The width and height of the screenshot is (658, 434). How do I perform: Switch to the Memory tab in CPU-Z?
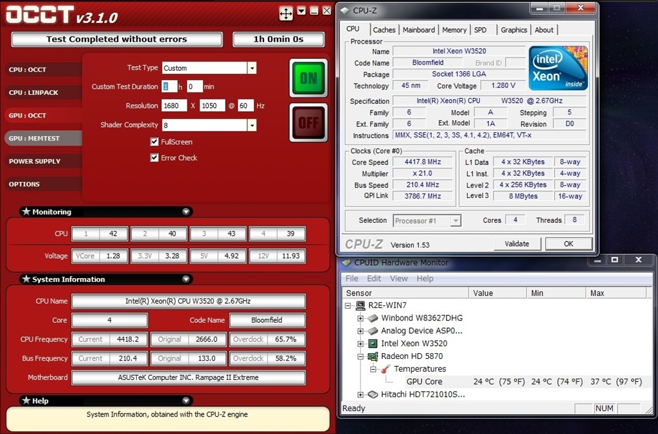pos(454,30)
